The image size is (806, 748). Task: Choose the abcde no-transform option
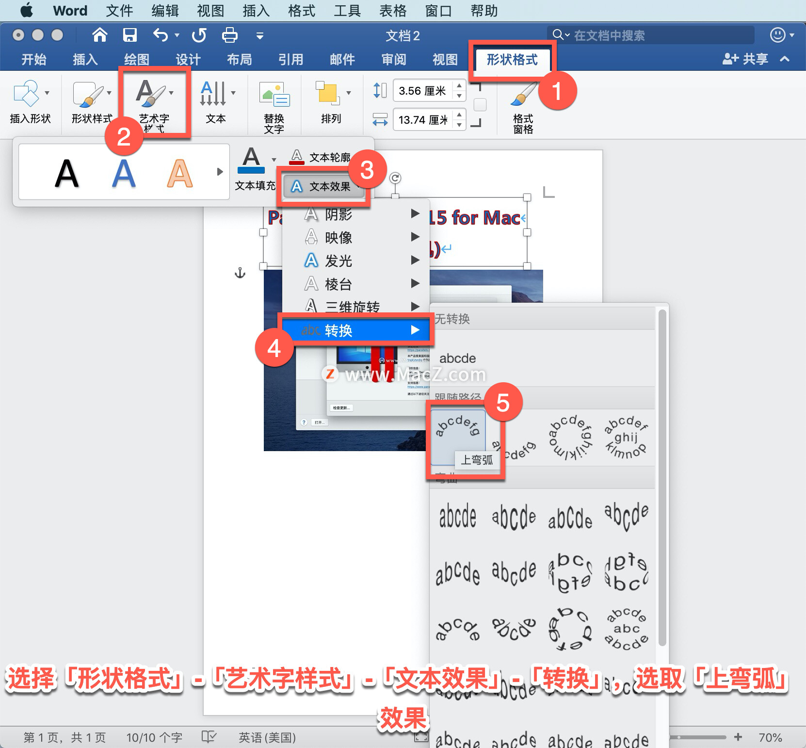457,358
